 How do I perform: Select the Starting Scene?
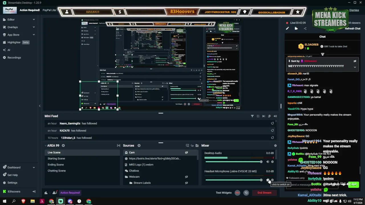coord(82,159)
